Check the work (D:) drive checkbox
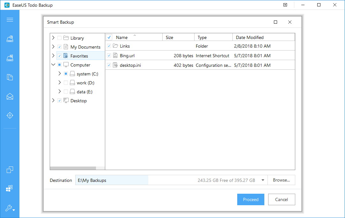 pos(66,83)
